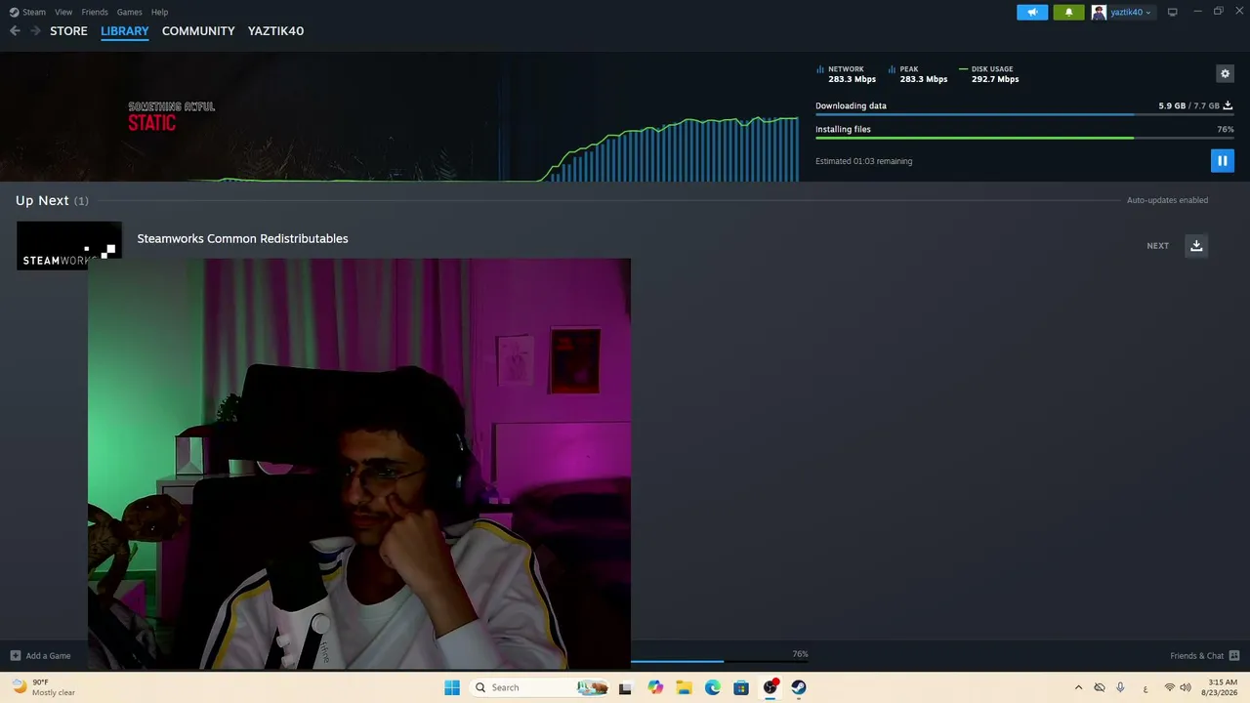Click the Up Next heading
The image size is (1250, 703).
tap(42, 200)
